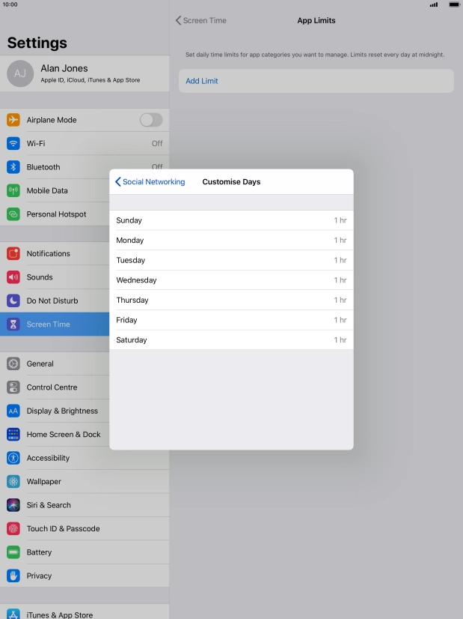Open the Wi-Fi settings icon
Screen dimensions: 463x619
13,143
